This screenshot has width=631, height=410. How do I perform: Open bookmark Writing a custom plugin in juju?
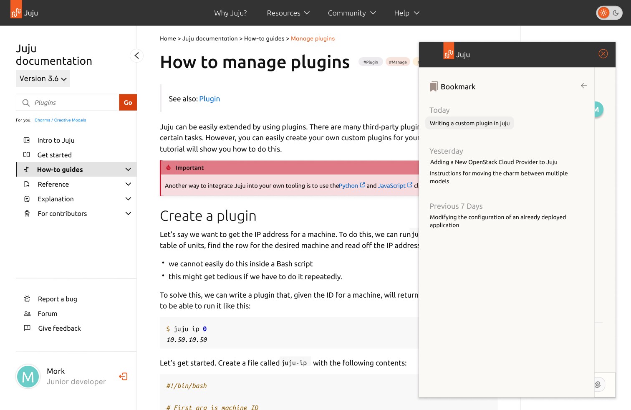[x=469, y=123]
